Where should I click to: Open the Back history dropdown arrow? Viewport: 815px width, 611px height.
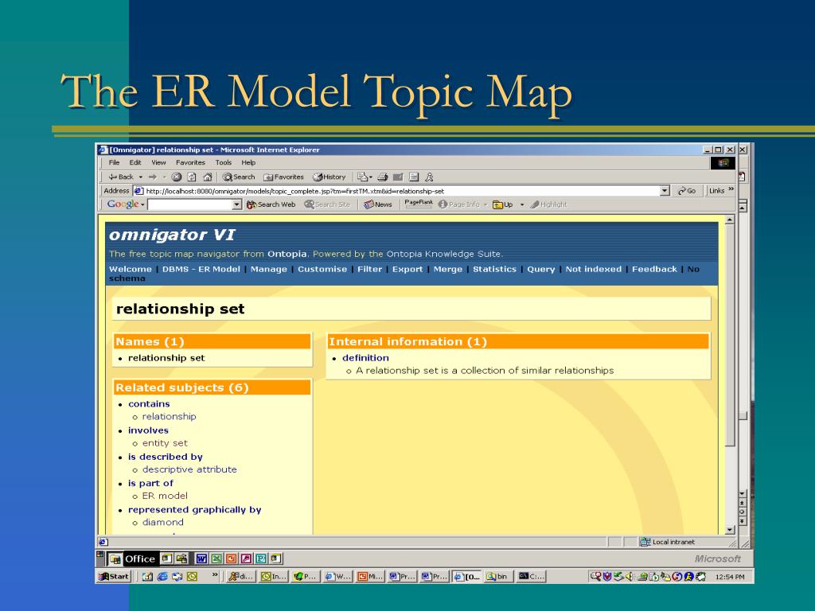[x=140, y=177]
